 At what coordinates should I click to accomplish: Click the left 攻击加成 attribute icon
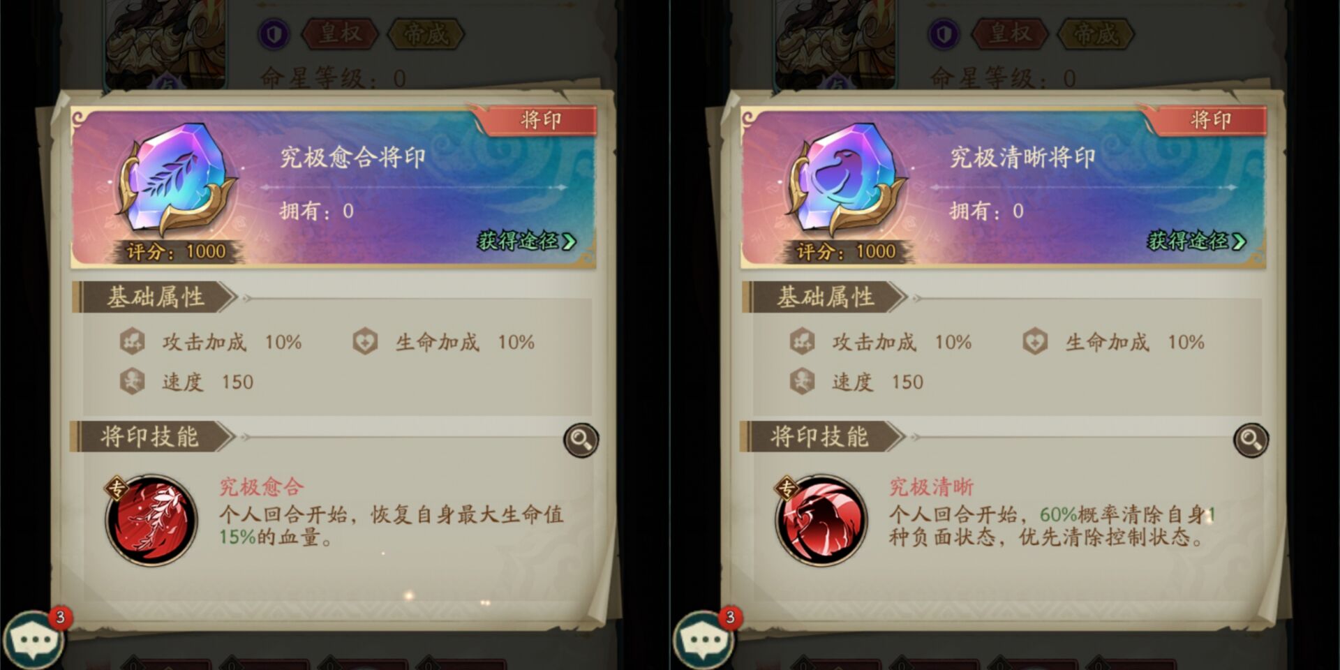[132, 341]
